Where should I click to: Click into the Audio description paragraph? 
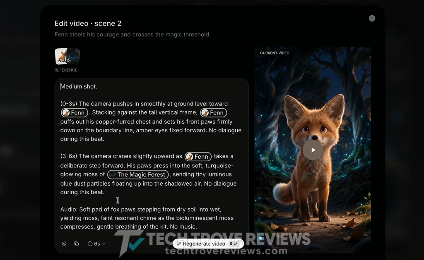(147, 218)
